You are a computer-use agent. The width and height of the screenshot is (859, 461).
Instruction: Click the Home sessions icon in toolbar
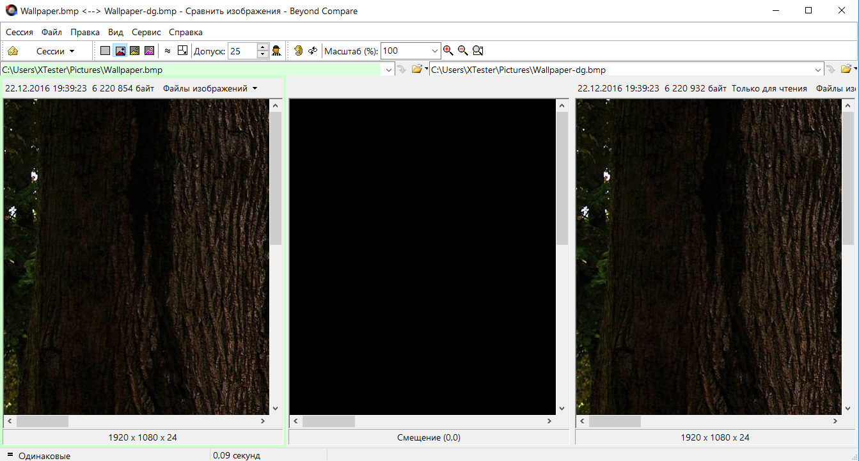coord(13,51)
